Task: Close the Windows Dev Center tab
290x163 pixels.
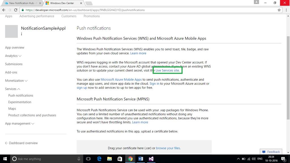Action: pos(81,3)
